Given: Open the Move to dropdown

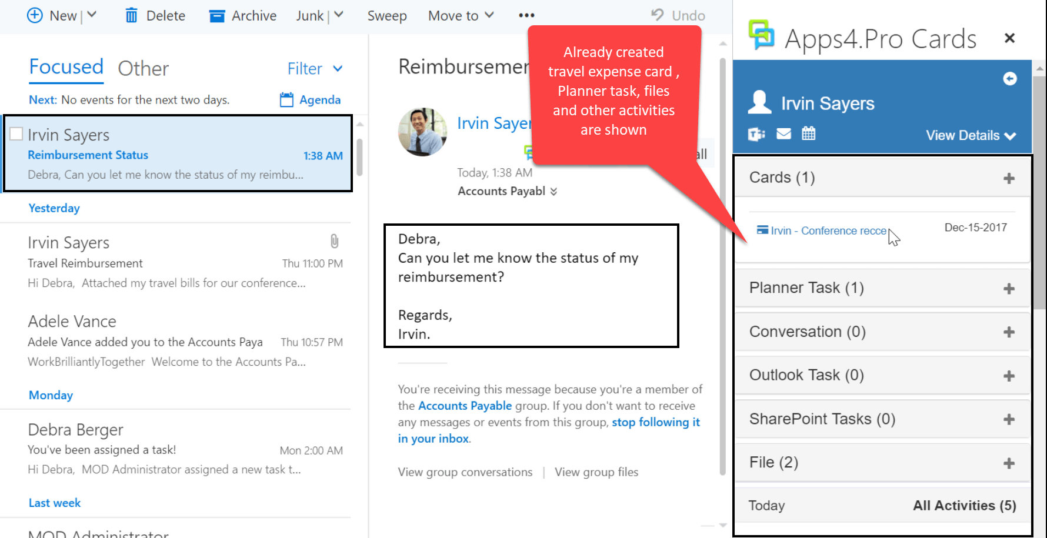Looking at the screenshot, I should coord(461,16).
